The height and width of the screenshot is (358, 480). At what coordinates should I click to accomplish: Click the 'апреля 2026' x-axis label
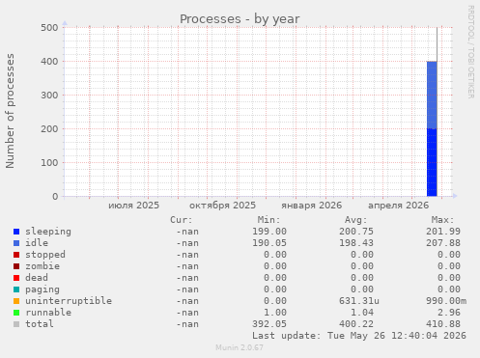point(398,206)
